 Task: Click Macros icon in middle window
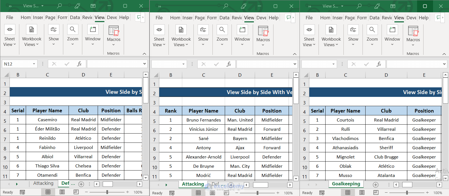[263, 31]
